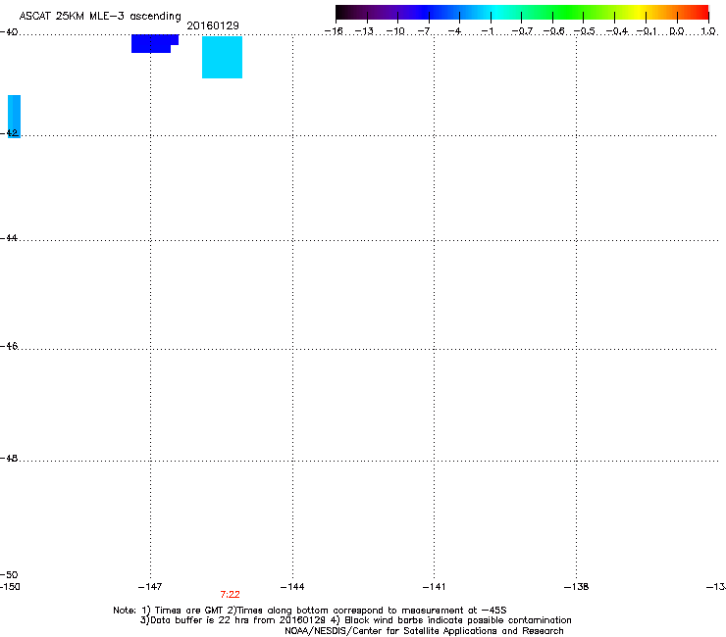Select the cyan square data patch below the date
Image resolution: width=726 pixels, height=637 pixels.
click(x=223, y=57)
